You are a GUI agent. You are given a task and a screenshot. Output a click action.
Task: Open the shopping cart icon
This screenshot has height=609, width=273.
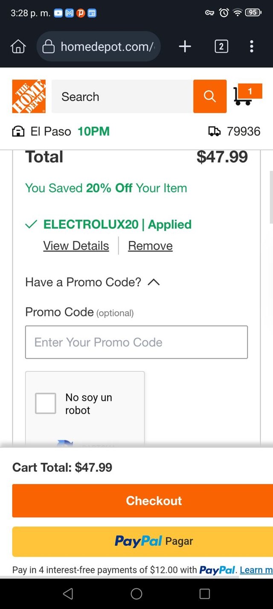click(x=247, y=95)
